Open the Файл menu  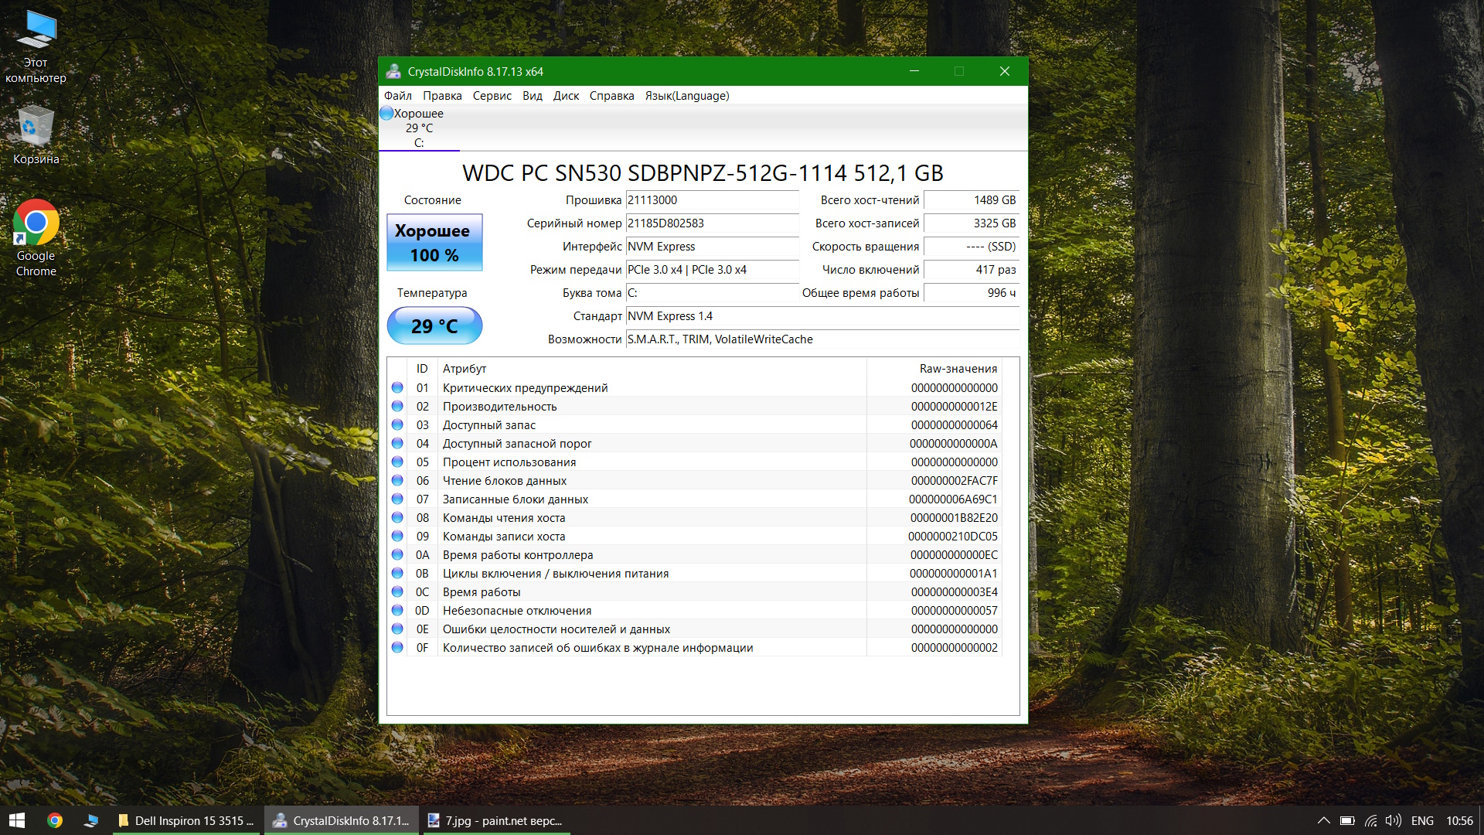tap(397, 96)
